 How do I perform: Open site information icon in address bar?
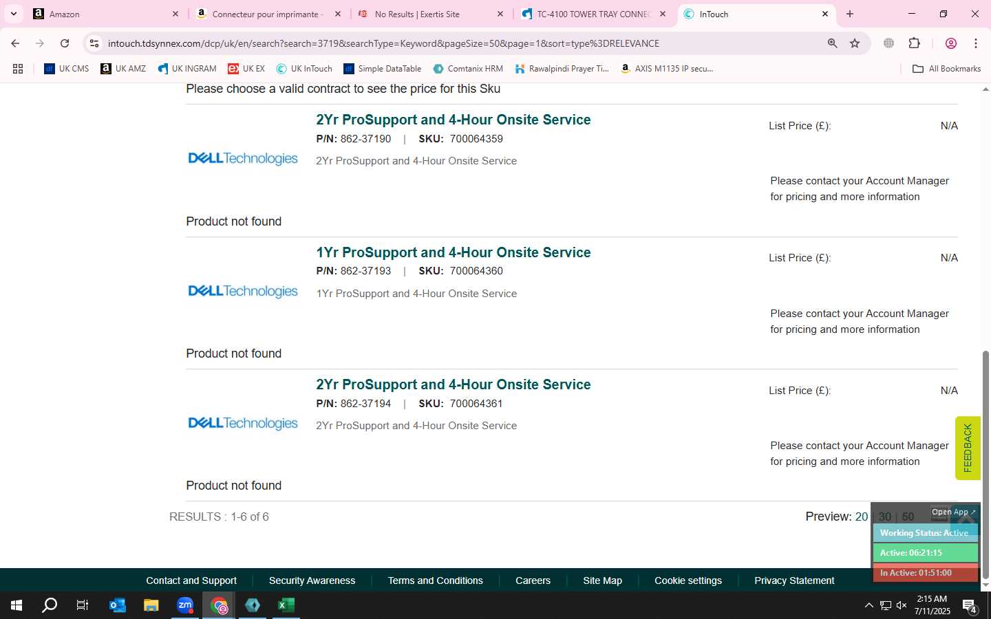point(94,43)
